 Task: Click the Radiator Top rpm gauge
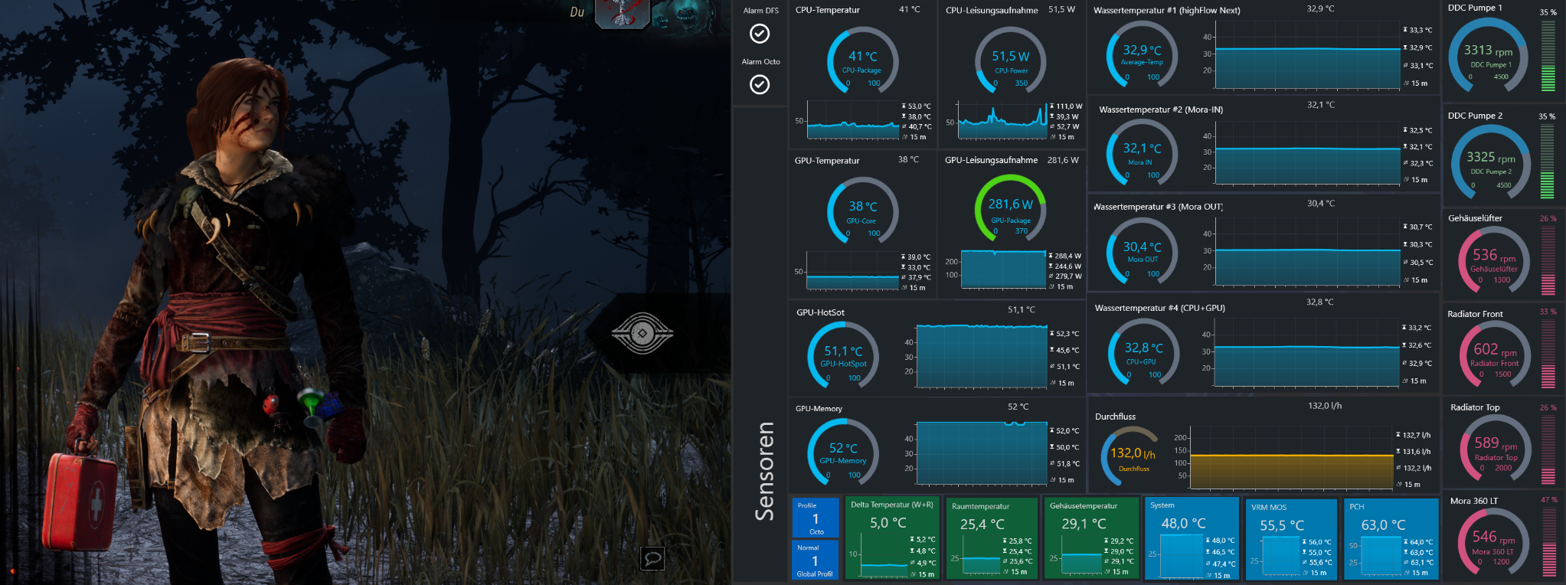pyautogui.click(x=1496, y=449)
